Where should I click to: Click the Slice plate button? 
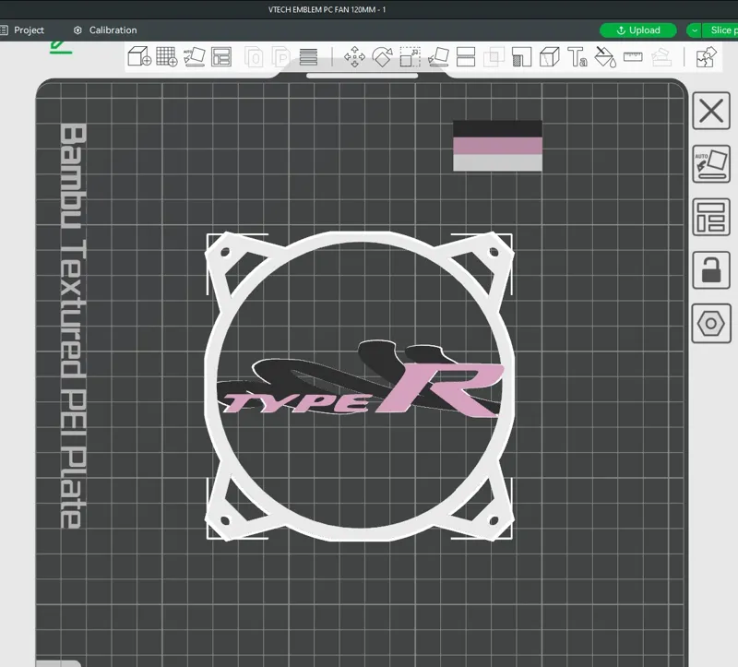point(720,30)
